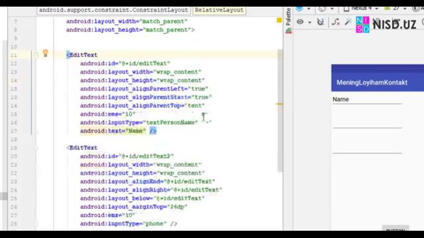Viewport: 424px width, 238px height.
Task: Click the infer constraints magic wand
Action: (348, 22)
